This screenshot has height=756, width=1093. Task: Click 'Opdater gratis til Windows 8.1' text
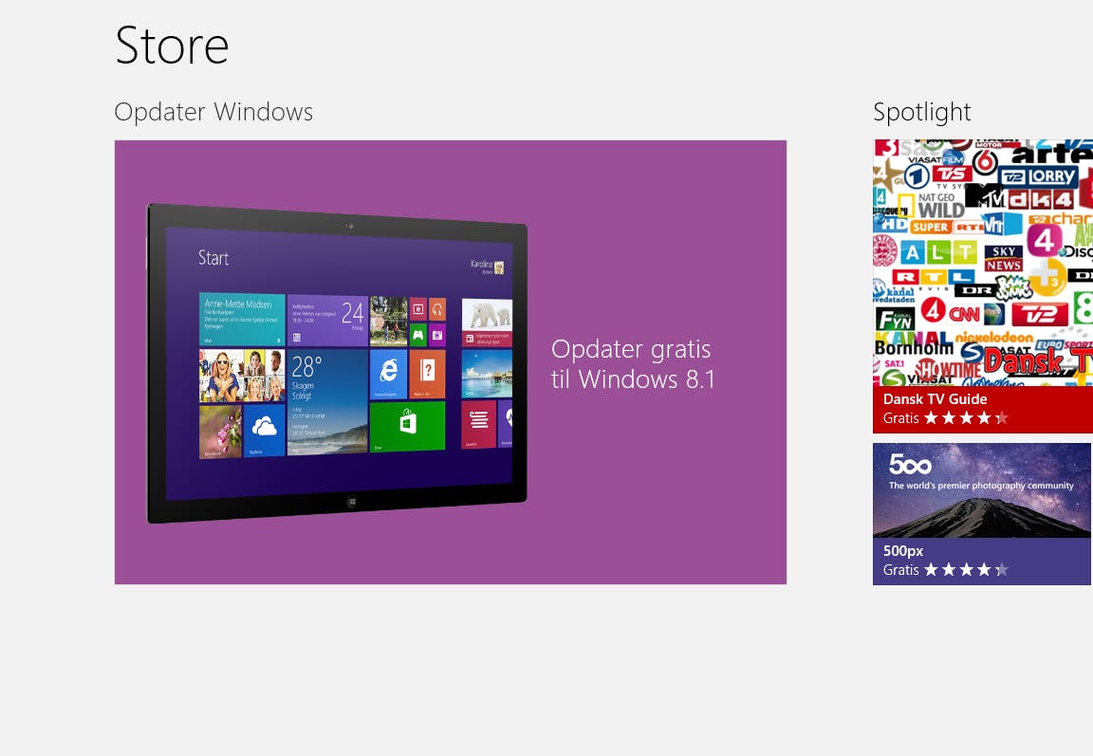(x=633, y=363)
